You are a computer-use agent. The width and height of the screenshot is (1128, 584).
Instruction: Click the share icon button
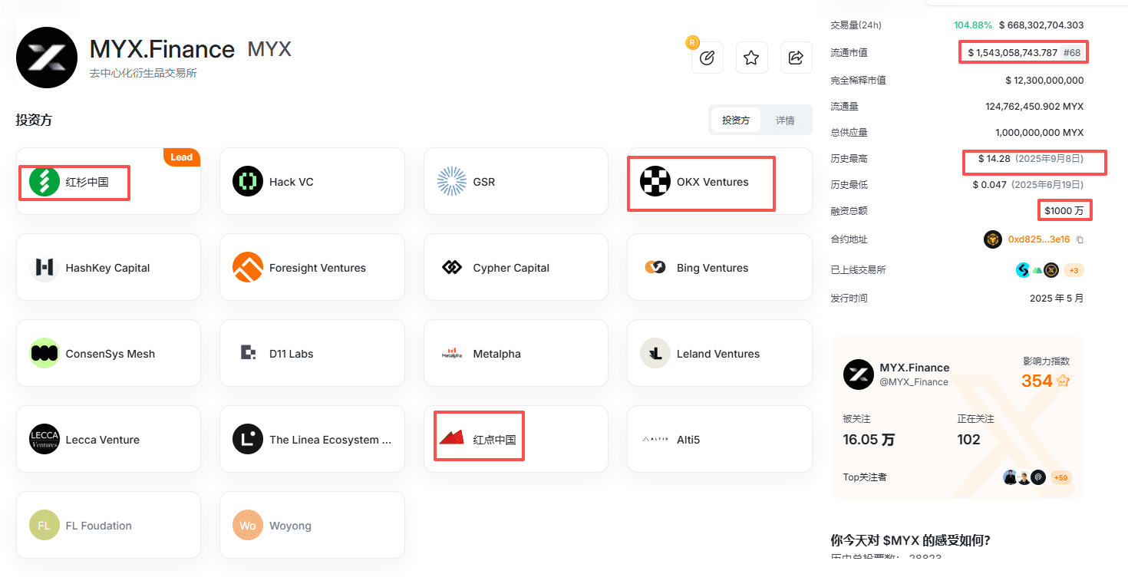click(x=796, y=58)
